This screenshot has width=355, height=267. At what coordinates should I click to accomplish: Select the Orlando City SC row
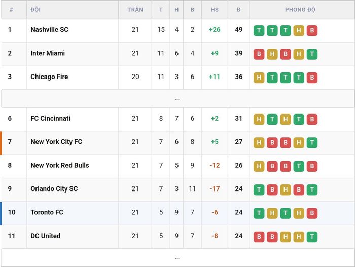click(177, 189)
